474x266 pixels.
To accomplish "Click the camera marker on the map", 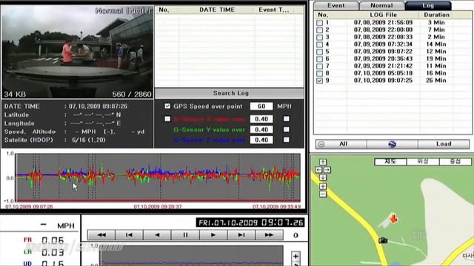I will 383,240.
